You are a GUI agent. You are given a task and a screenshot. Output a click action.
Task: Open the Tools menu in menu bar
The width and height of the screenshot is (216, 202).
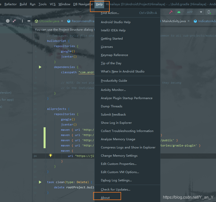click(x=42, y=4)
